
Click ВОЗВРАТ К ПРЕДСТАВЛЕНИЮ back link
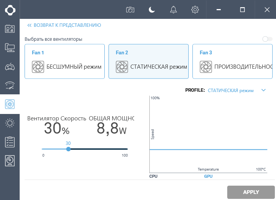coord(64,25)
